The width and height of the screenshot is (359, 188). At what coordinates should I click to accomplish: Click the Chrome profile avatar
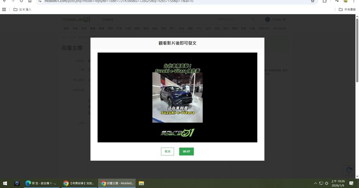click(346, 1)
